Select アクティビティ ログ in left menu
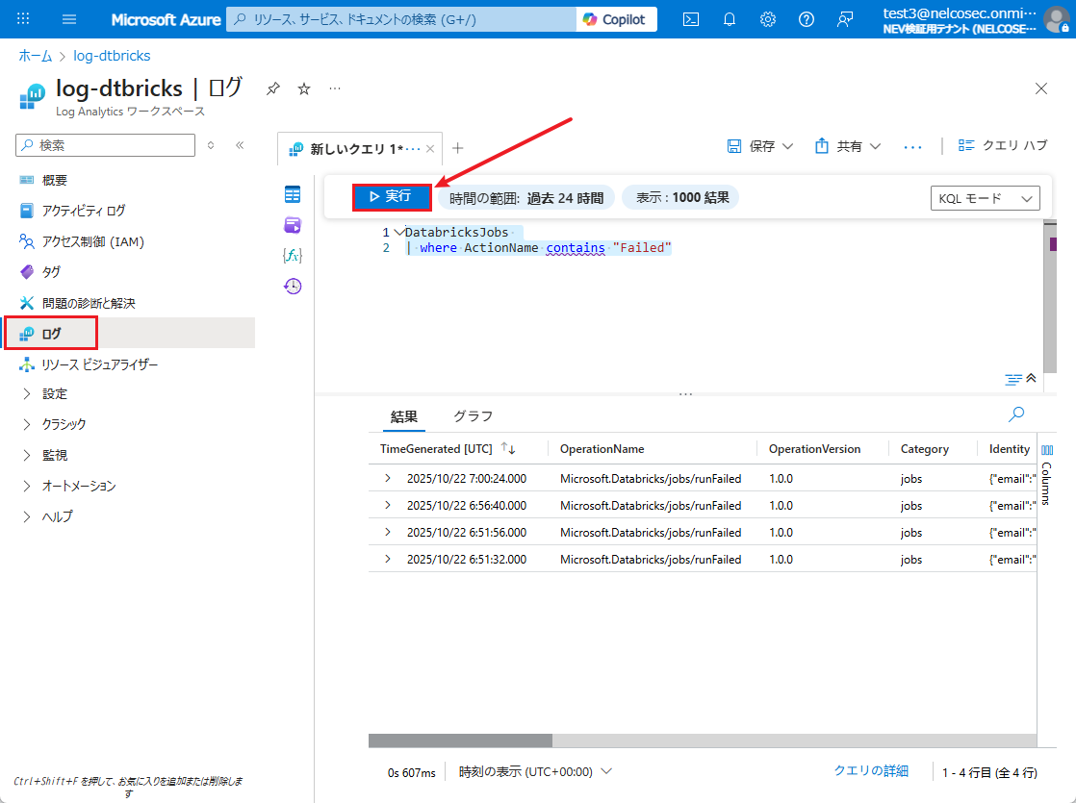The width and height of the screenshot is (1076, 803). (x=84, y=211)
